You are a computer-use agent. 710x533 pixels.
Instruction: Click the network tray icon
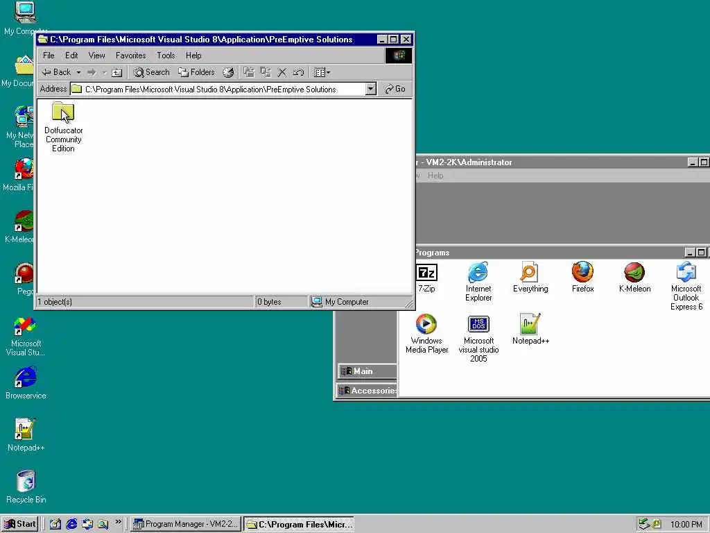pos(643,524)
